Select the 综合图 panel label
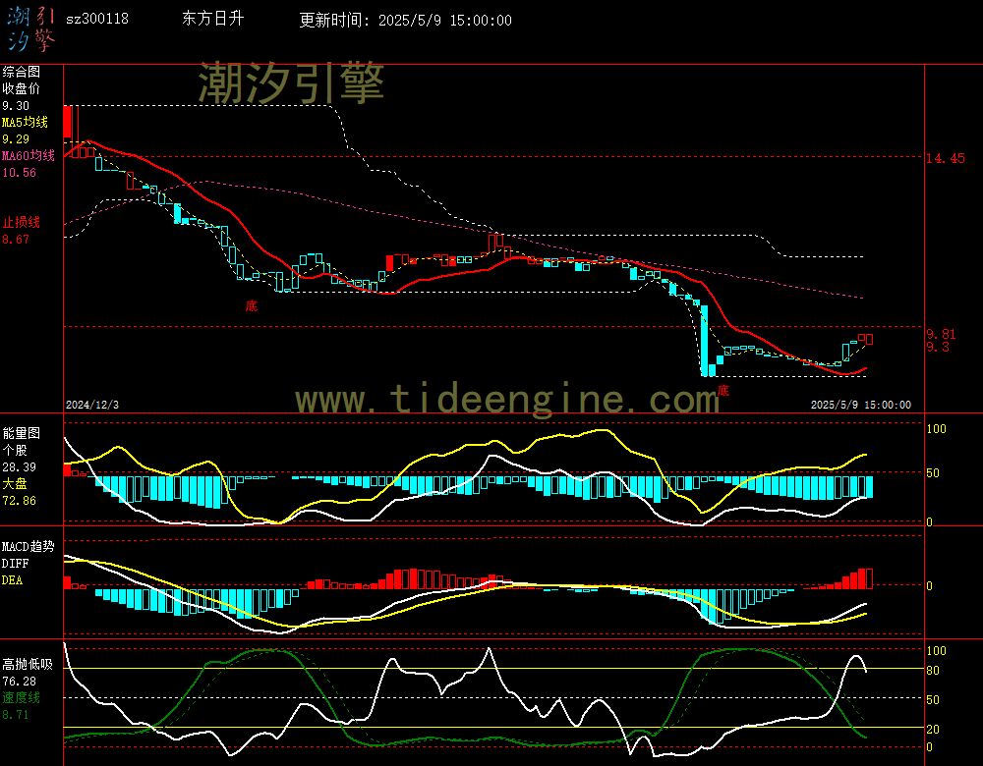 tap(21, 72)
